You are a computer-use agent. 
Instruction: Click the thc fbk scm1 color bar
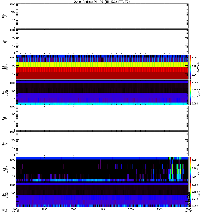click(x=190, y=195)
